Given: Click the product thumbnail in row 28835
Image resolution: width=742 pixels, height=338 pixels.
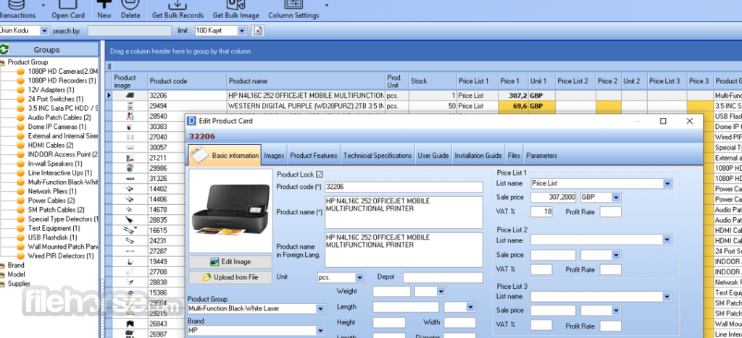Looking at the screenshot, I should coord(130,220).
